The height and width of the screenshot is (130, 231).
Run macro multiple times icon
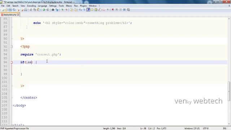[125, 10]
